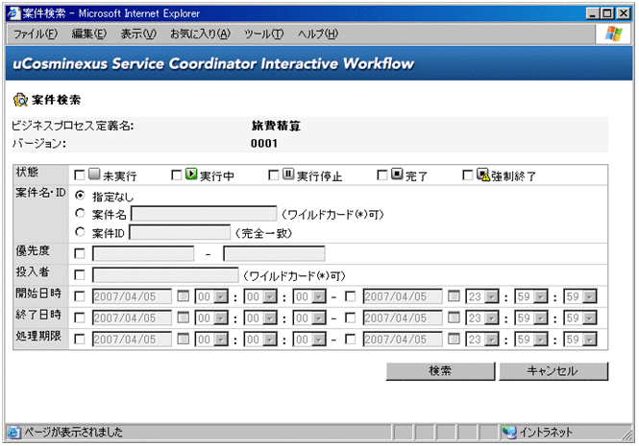Click the 優先度 lower bound input field
The image size is (639, 446).
[143, 253]
